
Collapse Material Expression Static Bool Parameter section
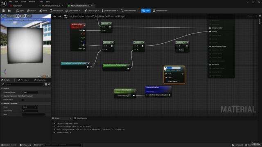pos(2,96)
